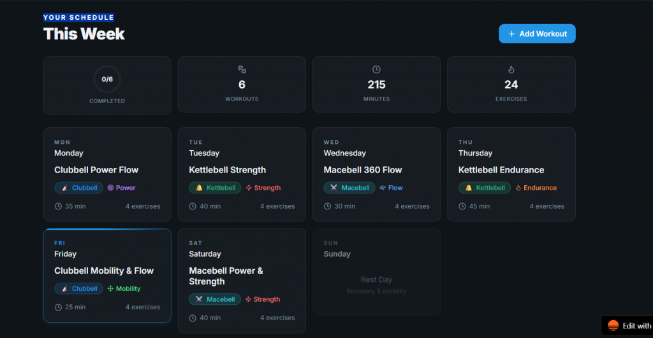Screen dimensions: 653x338
Task: Select the Macebell tag on Wednesday's card
Action: pos(349,188)
